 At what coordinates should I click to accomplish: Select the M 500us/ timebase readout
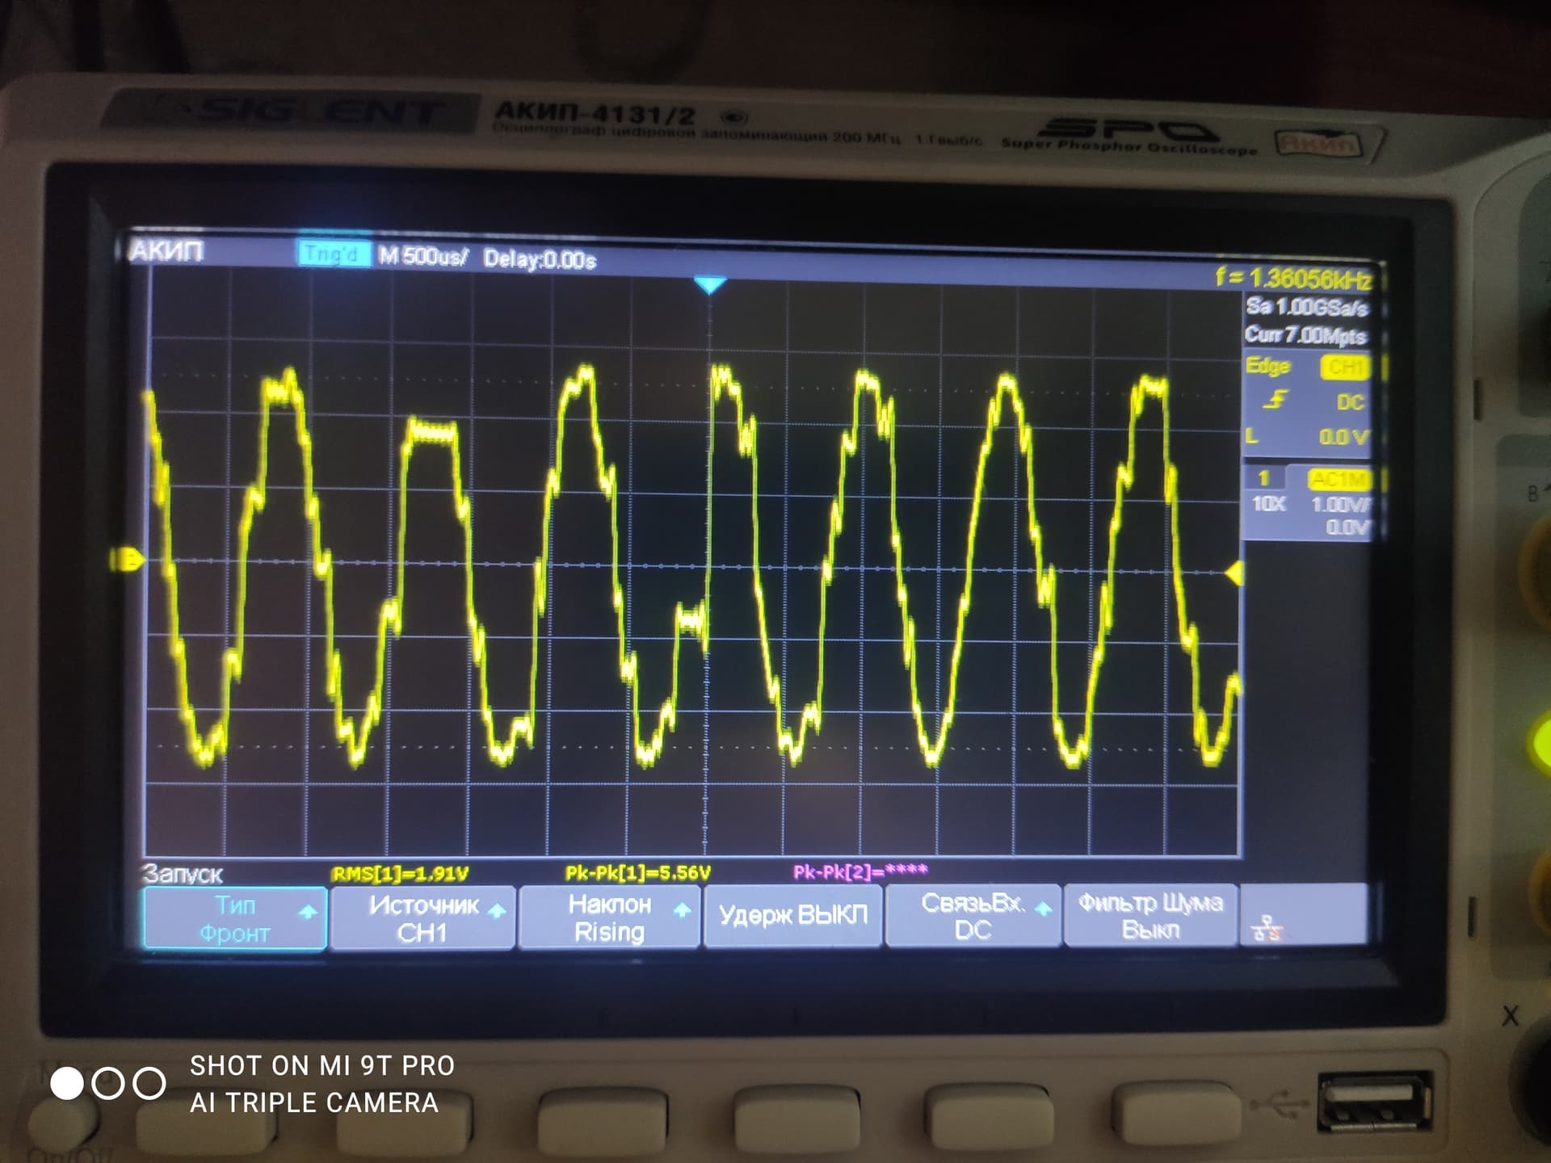tap(422, 257)
